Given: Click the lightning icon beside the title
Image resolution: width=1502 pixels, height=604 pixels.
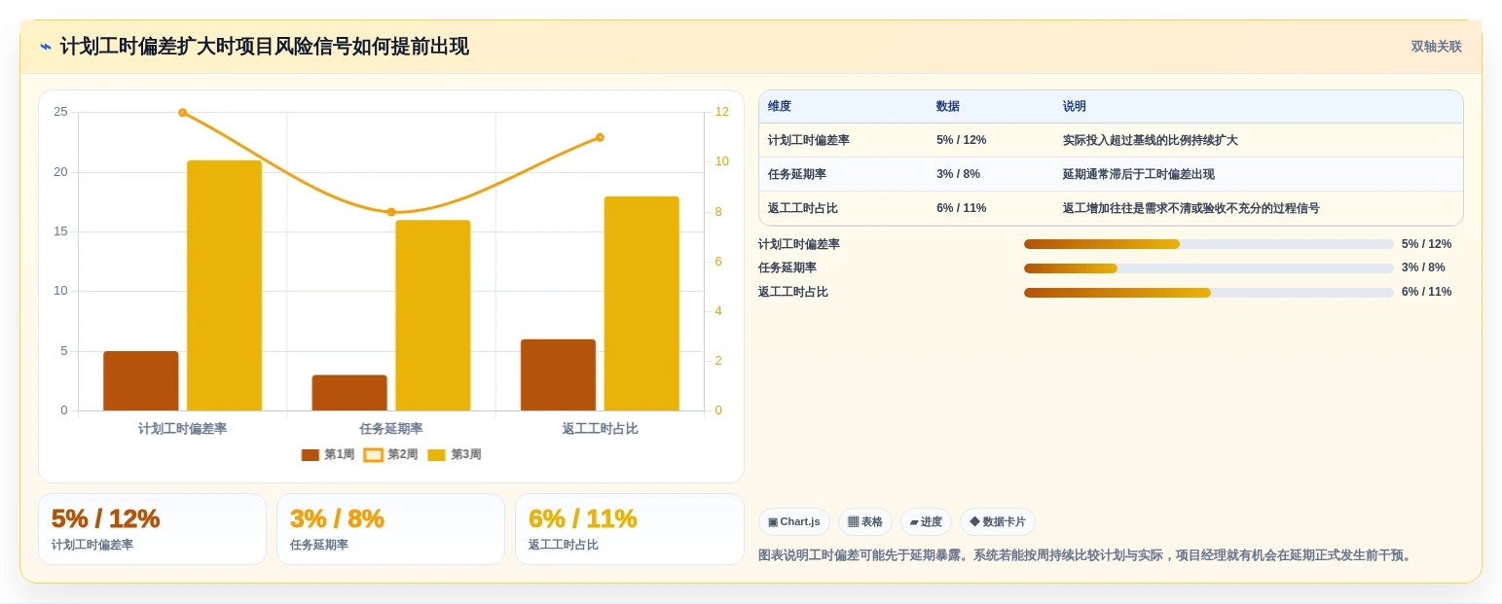Looking at the screenshot, I should point(46,47).
